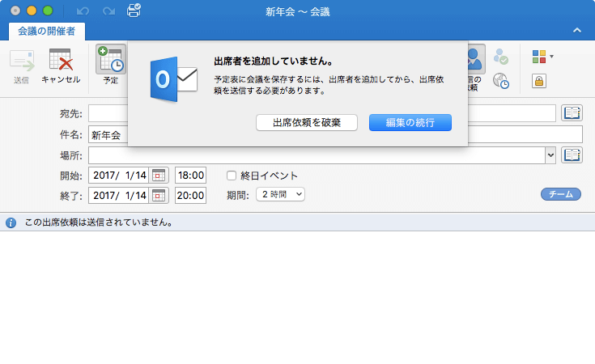Click the time zone globe-clock icon
The height and width of the screenshot is (364, 595).
tap(501, 81)
